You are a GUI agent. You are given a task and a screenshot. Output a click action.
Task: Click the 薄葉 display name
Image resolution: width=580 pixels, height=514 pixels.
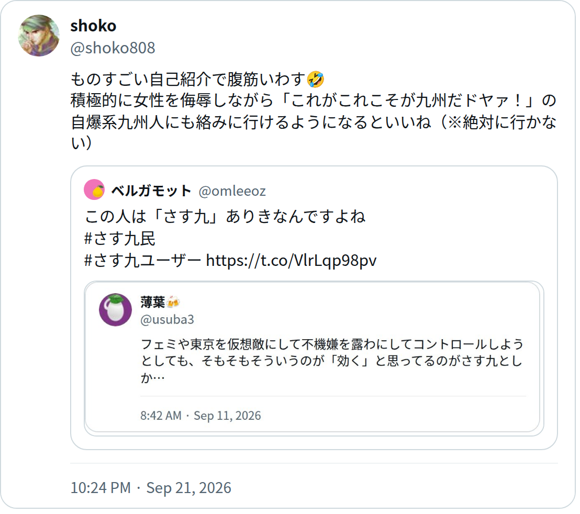click(x=152, y=303)
